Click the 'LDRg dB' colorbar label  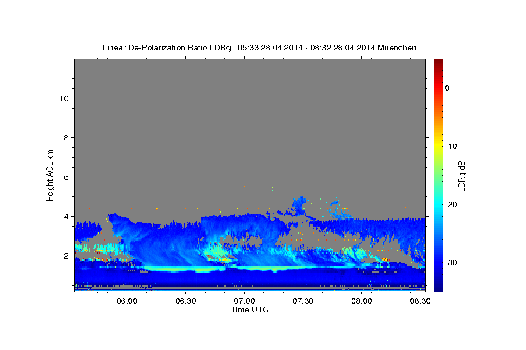(462, 175)
